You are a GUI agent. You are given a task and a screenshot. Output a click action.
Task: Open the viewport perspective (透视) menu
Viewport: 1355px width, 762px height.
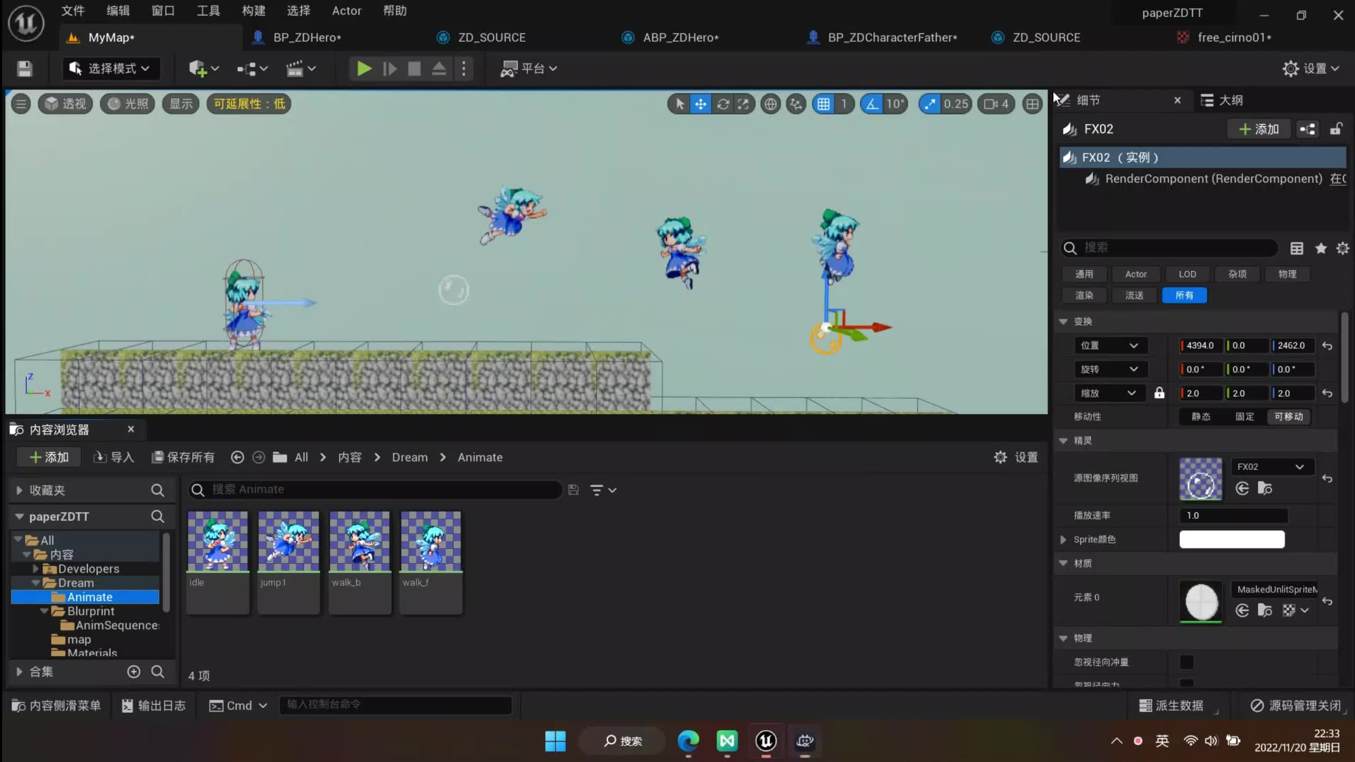coord(66,104)
